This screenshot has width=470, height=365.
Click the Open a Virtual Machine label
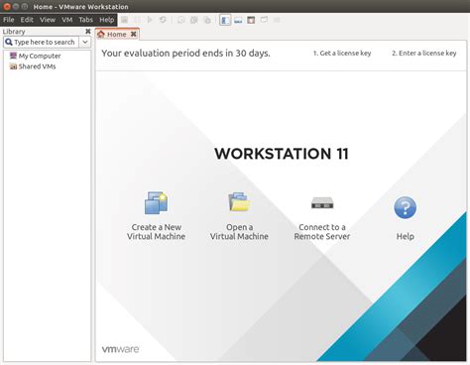[239, 232]
